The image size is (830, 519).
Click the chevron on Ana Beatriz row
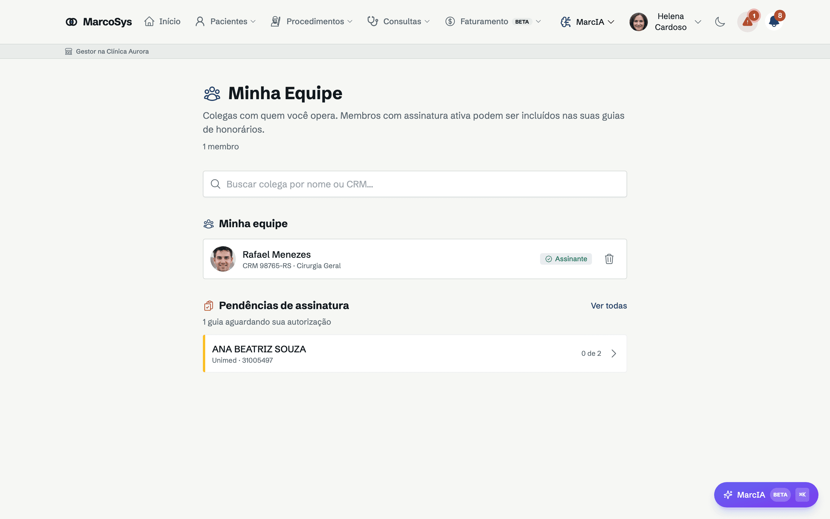(614, 353)
